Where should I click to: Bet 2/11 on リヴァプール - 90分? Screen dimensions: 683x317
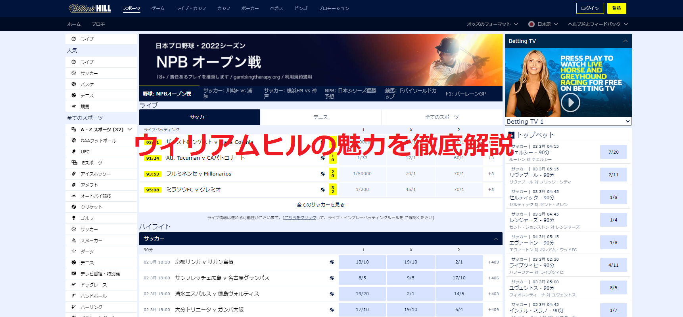pyautogui.click(x=614, y=175)
